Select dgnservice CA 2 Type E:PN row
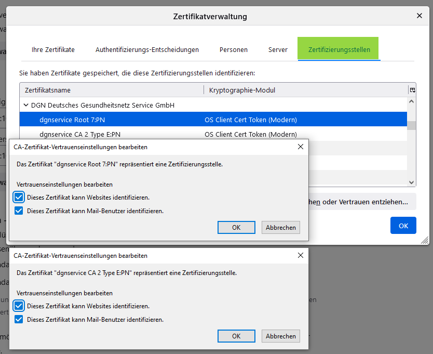Viewport: 433px width, 354px height. pyautogui.click(x=213, y=134)
